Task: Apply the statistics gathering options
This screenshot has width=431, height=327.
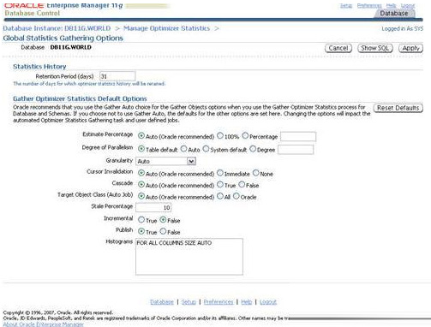Action: pos(410,48)
